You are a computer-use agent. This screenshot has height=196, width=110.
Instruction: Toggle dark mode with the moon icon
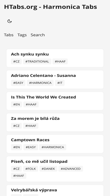tap(10, 21)
